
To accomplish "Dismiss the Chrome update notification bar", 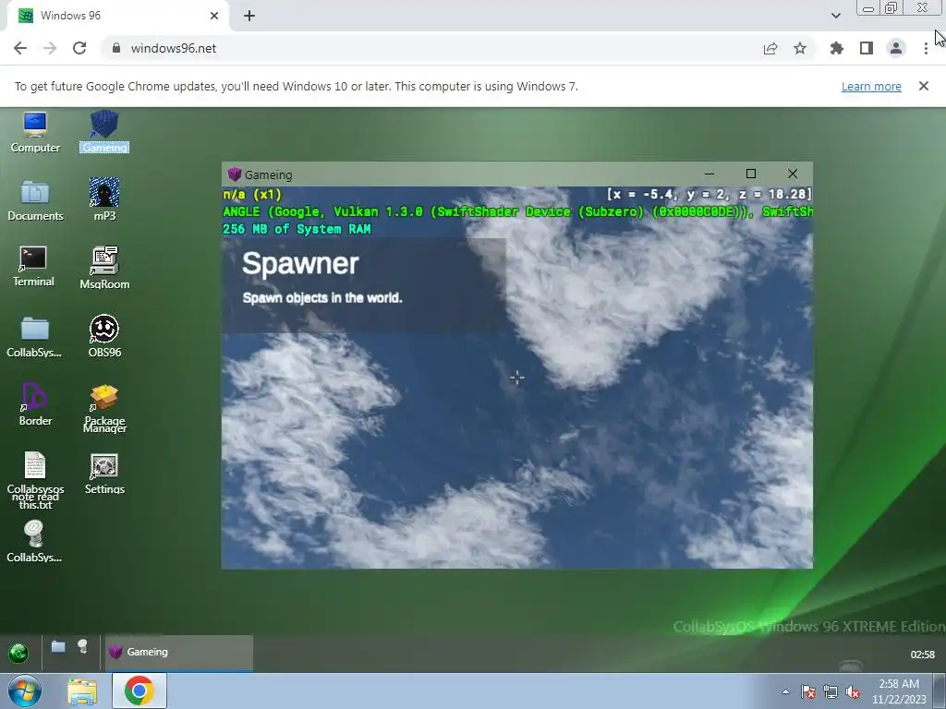I will click(924, 86).
